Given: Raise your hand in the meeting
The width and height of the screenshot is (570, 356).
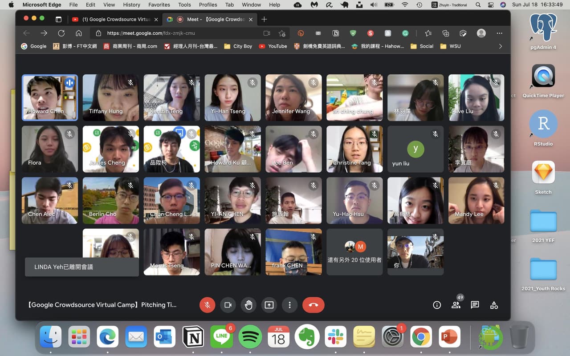Looking at the screenshot, I should (x=248, y=305).
